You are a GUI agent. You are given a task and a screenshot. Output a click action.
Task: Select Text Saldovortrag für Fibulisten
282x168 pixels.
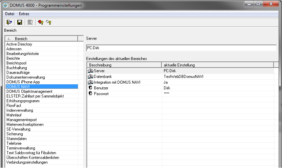[42, 153]
